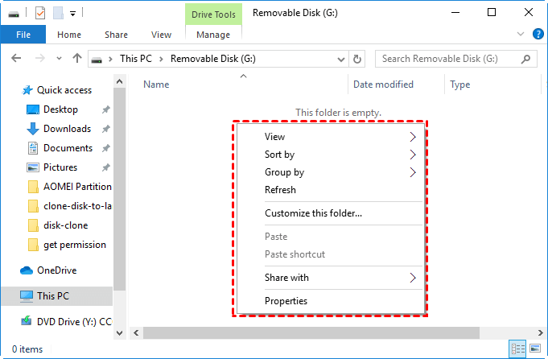This screenshot has width=548, height=359.
Task: Open the File ribbon tab
Action: 23,35
